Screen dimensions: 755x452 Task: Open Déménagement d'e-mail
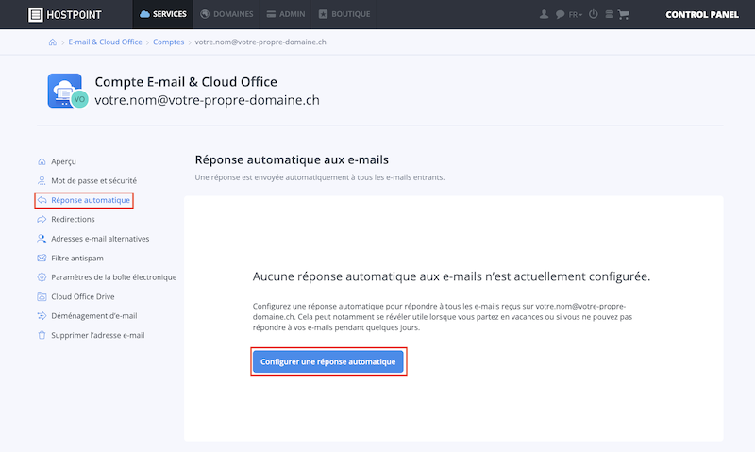(93, 316)
